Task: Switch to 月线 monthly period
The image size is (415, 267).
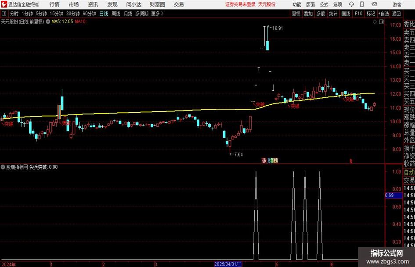Action: [x=128, y=14]
